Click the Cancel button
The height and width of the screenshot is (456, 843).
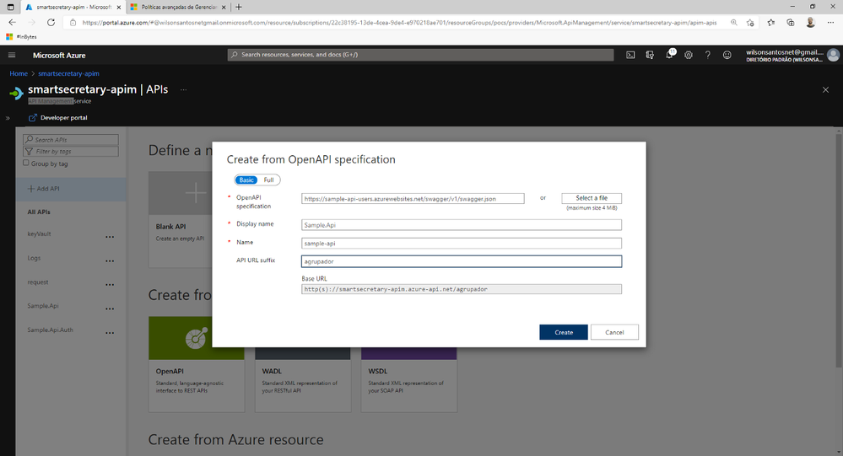(614, 332)
